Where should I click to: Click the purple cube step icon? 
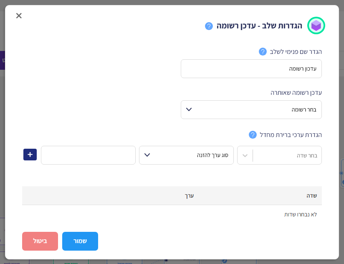coord(316,25)
